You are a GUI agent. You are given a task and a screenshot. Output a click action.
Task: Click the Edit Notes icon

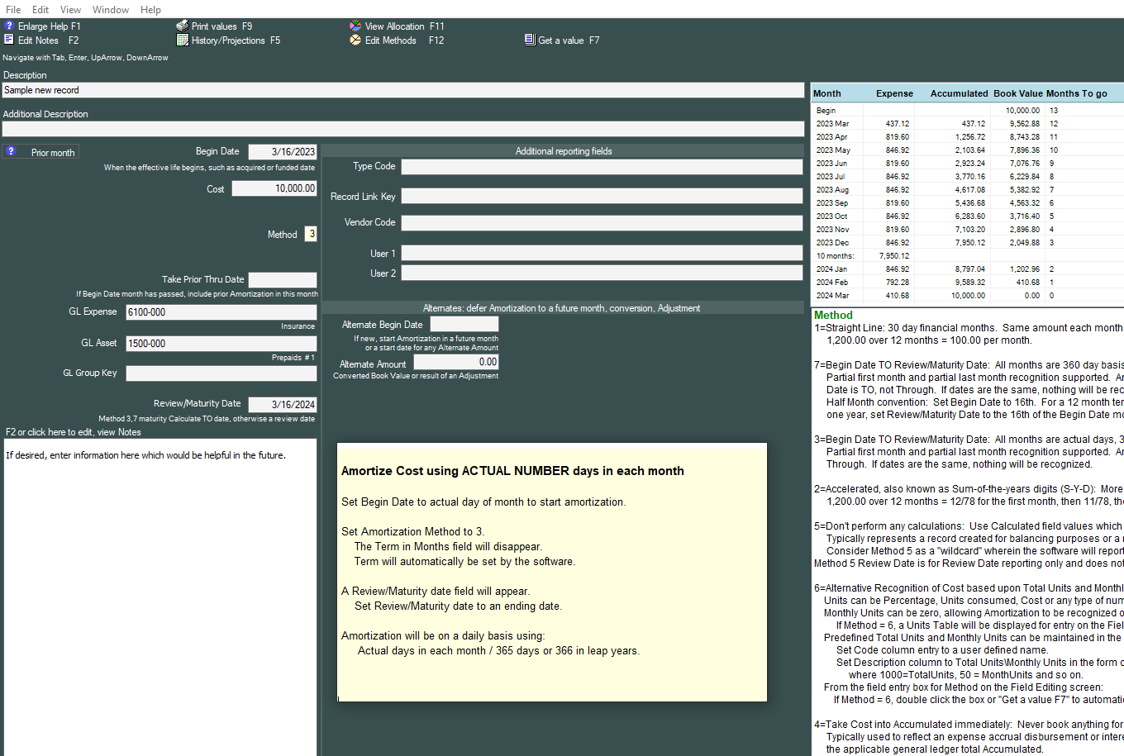9,40
